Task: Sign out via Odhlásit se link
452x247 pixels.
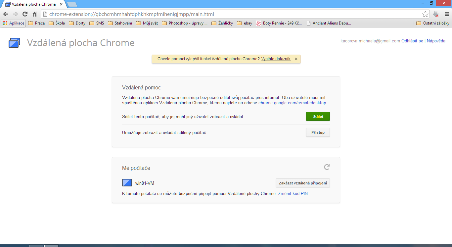Action: point(412,41)
